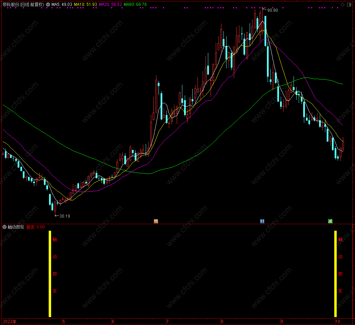This screenshot has height=325, width=355.
Task: Click the 30.19 low price label
Action: point(65,216)
